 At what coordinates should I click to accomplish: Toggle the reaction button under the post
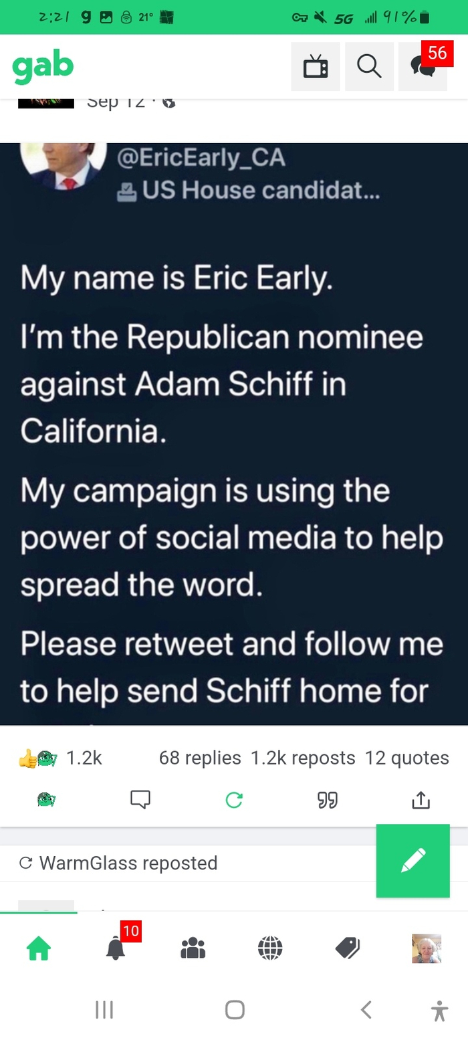click(x=47, y=799)
